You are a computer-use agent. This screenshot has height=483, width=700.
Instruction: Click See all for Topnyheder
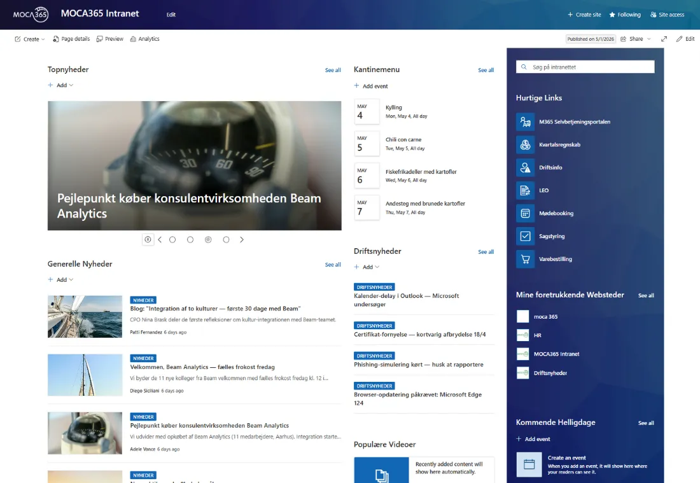pyautogui.click(x=333, y=70)
